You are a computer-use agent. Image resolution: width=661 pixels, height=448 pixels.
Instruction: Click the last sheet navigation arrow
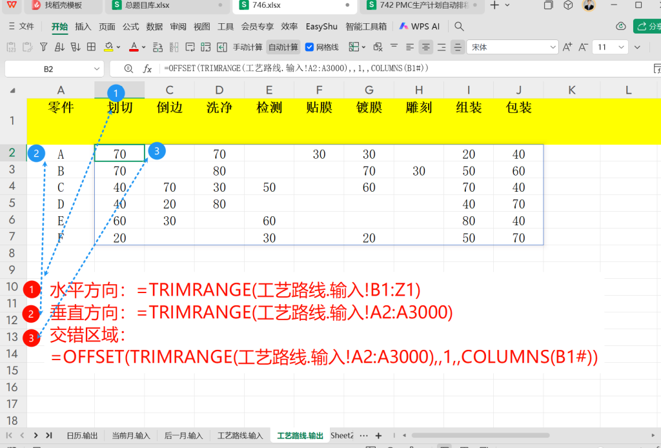coord(49,435)
